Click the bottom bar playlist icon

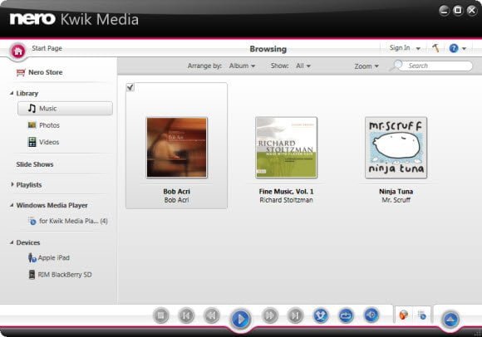click(422, 315)
